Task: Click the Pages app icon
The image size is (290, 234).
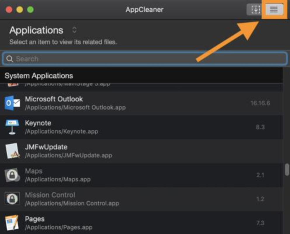Action: coord(12,223)
